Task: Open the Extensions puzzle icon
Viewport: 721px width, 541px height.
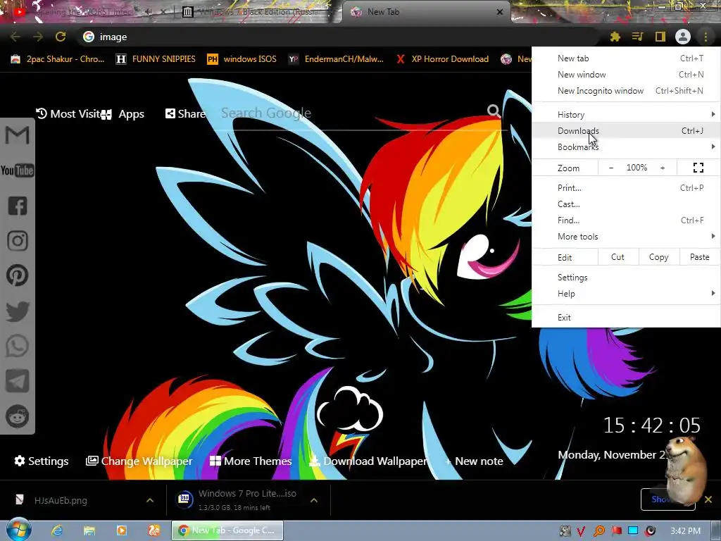Action: coord(615,37)
